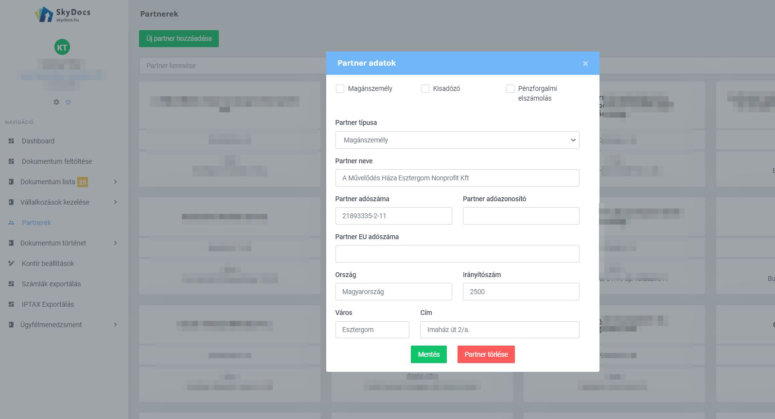Expand the Dokumentum lista submenu chevron
Image resolution: width=775 pixels, height=419 pixels.
click(x=115, y=182)
